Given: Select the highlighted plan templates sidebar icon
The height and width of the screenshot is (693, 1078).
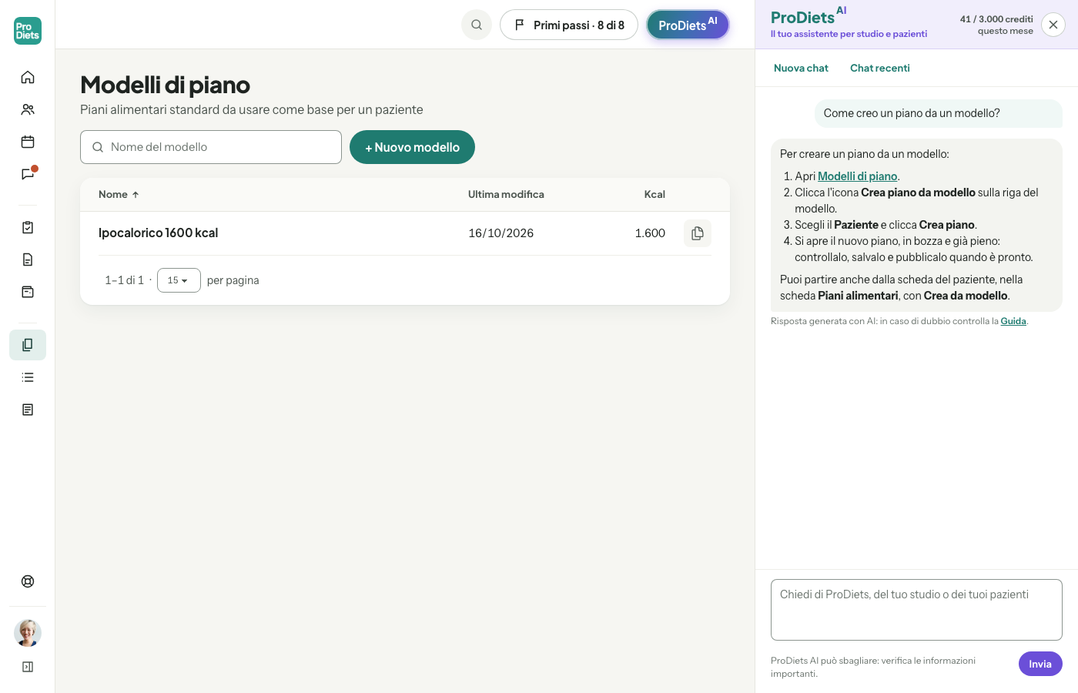Looking at the screenshot, I should (x=28, y=345).
